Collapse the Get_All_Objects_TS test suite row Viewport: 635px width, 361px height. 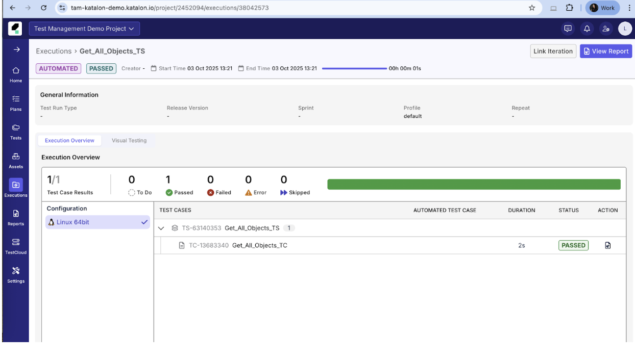[x=161, y=228]
